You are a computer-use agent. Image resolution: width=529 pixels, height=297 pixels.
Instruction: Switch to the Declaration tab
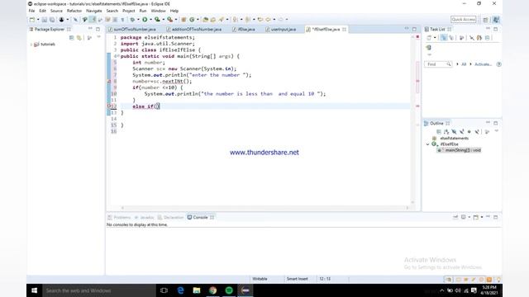point(171,217)
